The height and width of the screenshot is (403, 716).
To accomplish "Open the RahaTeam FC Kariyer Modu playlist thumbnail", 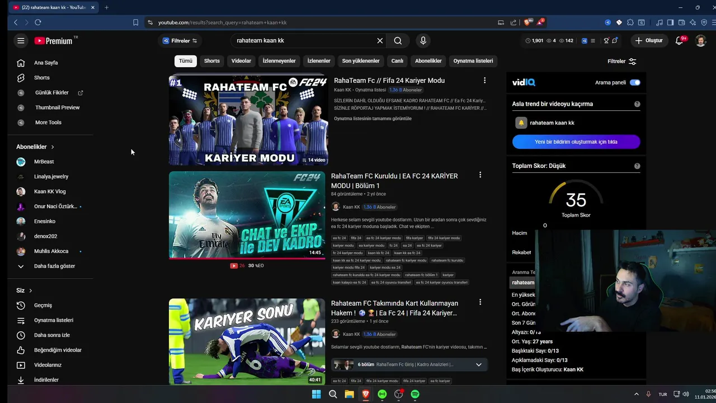I will pyautogui.click(x=248, y=120).
